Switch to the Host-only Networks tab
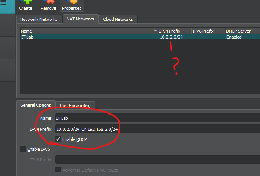Viewport: 260px width, 176px height. (x=39, y=19)
